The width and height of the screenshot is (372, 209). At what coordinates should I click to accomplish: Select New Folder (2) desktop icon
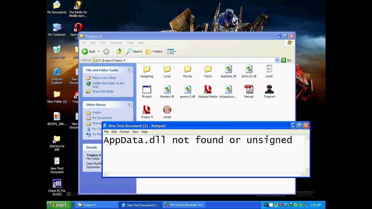click(x=57, y=97)
